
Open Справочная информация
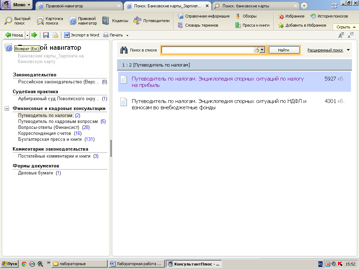tap(204, 16)
